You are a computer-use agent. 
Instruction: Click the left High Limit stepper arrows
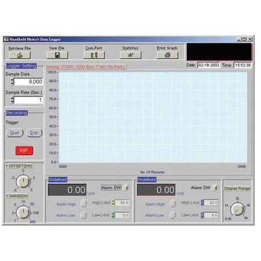[x=113, y=202]
